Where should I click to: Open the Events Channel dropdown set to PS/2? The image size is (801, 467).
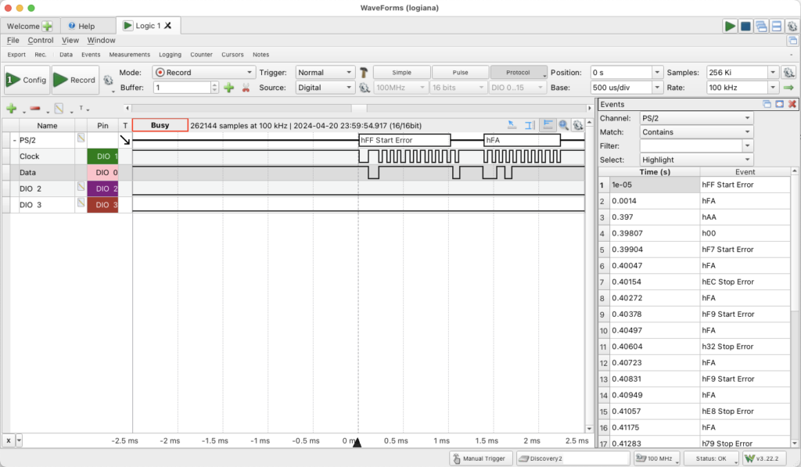[697, 118]
